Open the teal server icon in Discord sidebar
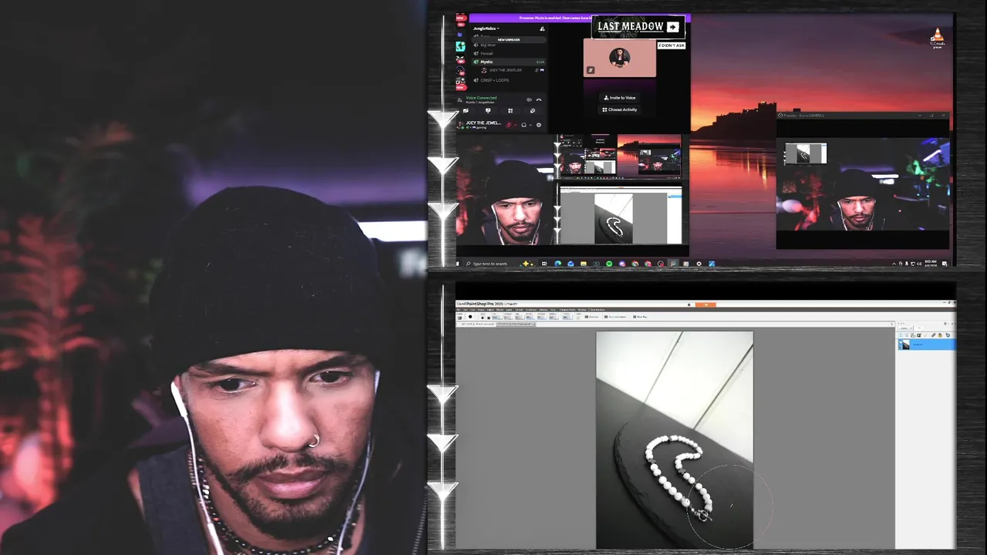Image resolution: width=987 pixels, height=555 pixels. tap(460, 46)
